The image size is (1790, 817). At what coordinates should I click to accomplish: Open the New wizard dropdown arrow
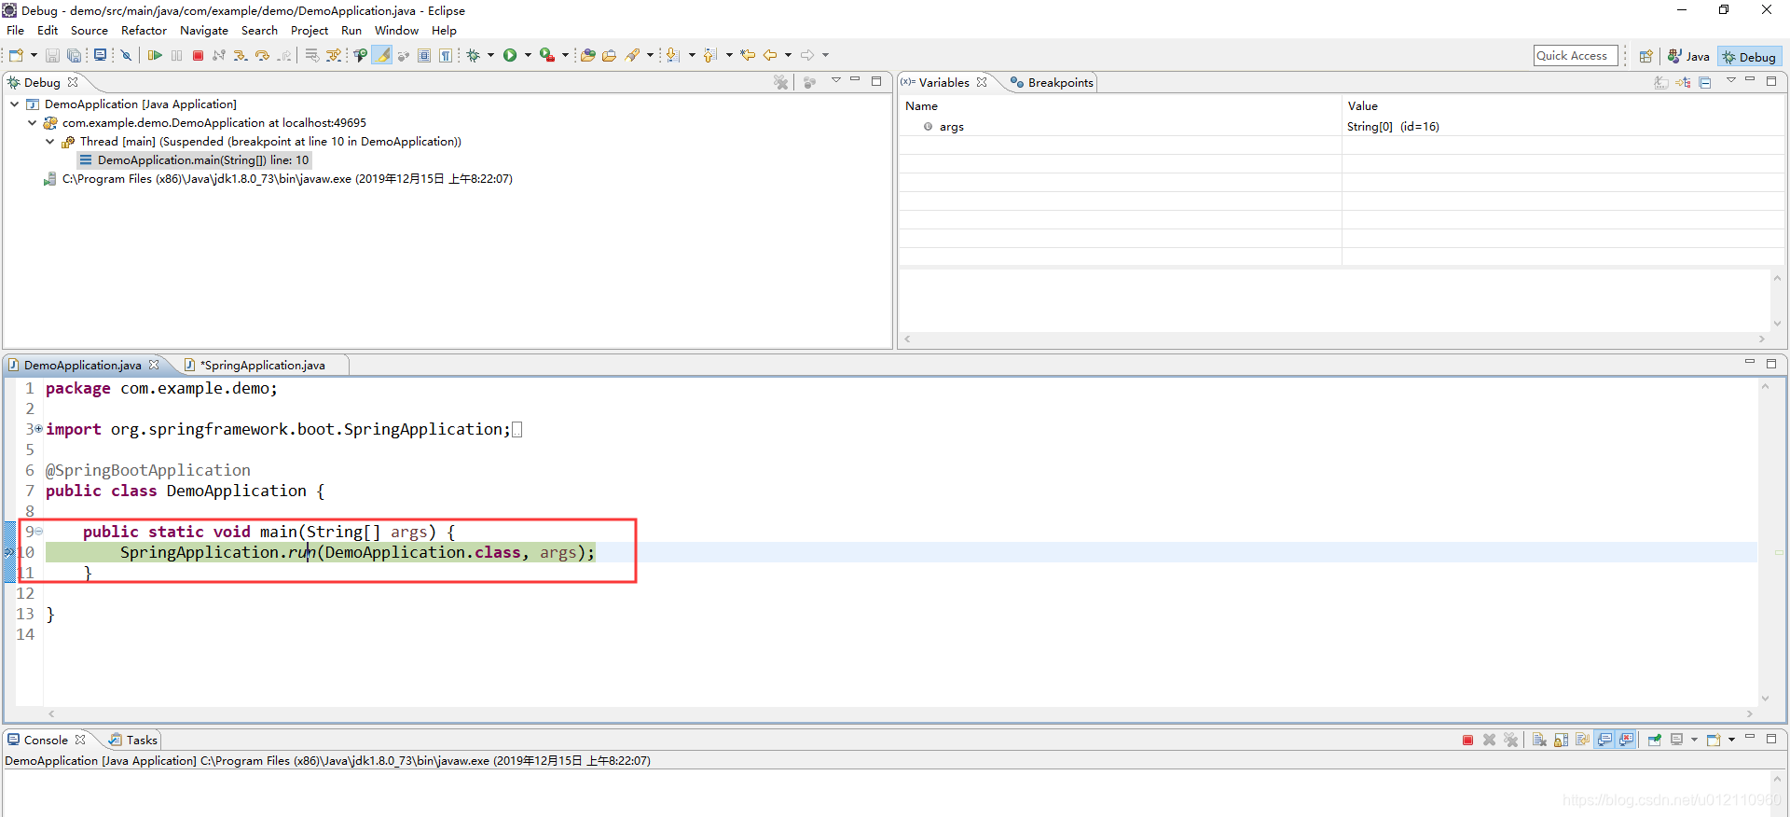click(34, 55)
